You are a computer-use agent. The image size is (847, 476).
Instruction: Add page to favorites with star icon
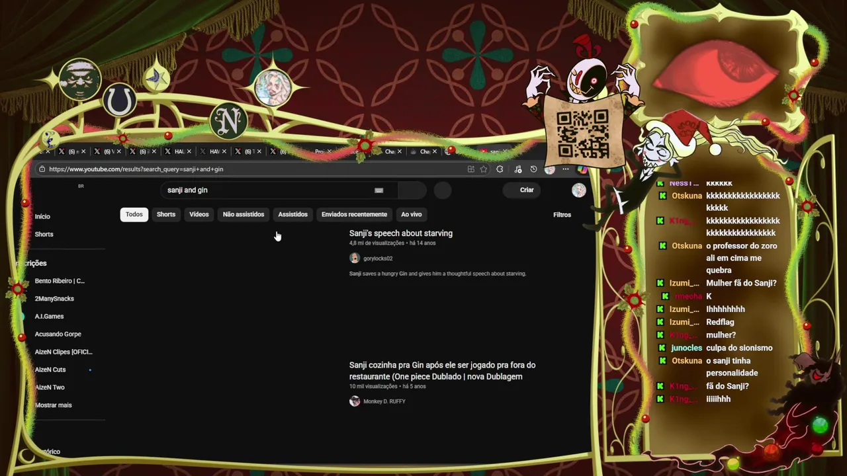(483, 169)
